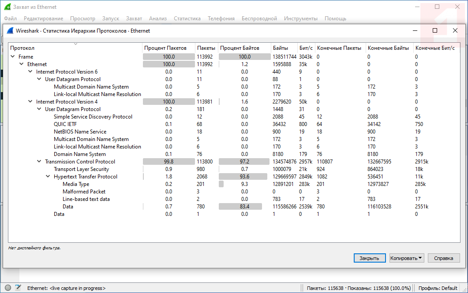Select the Line-based text data row
The image size is (468, 293).
click(x=234, y=199)
